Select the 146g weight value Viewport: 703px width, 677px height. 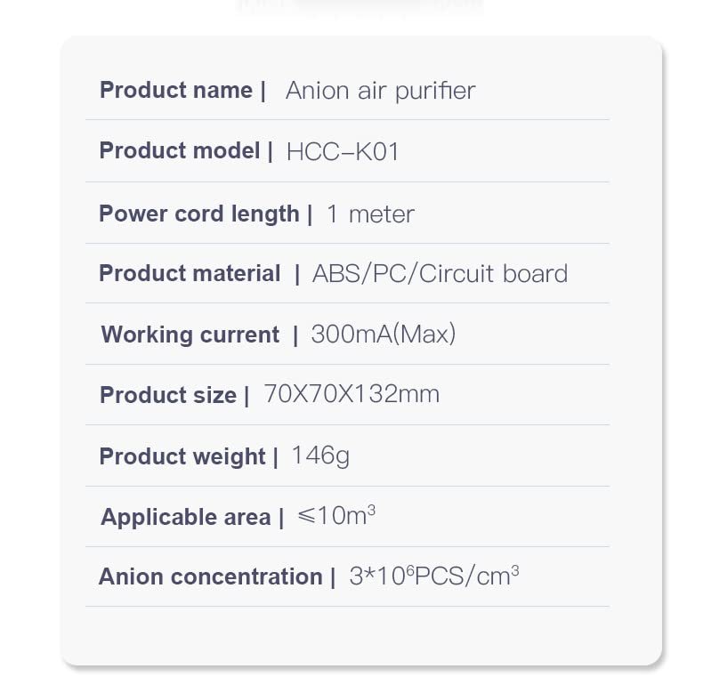tap(320, 456)
